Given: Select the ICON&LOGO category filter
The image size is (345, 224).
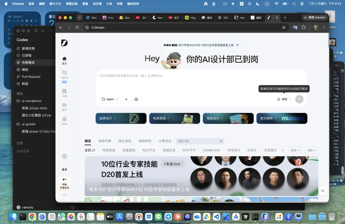Looking at the screenshot, I should click(x=211, y=150).
